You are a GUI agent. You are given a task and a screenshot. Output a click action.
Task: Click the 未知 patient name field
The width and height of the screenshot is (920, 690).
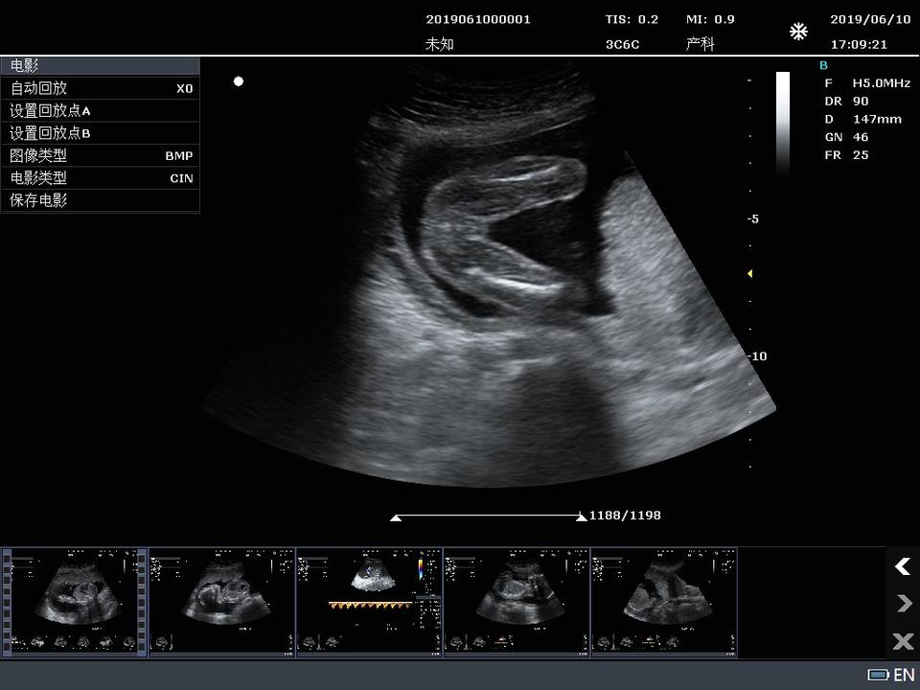click(440, 44)
